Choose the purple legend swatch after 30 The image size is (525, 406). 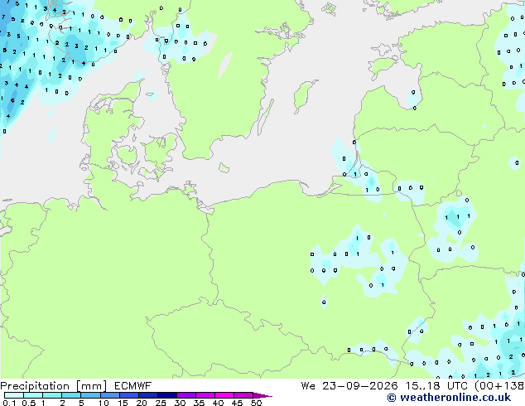tap(186, 395)
